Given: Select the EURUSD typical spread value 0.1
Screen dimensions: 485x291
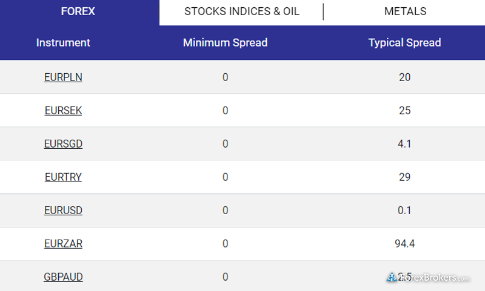Looking at the screenshot, I should [404, 211].
